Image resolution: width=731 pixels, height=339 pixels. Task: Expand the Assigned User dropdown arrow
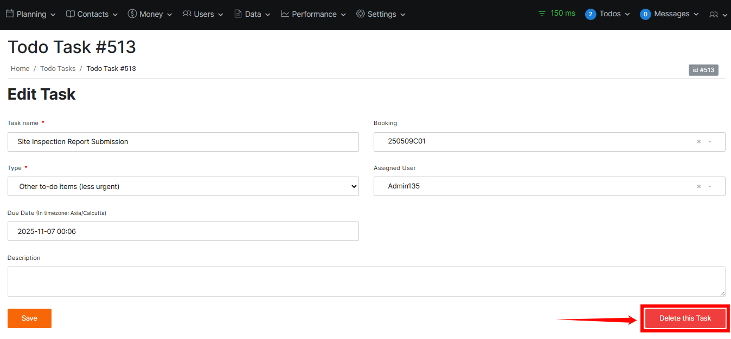tap(710, 186)
